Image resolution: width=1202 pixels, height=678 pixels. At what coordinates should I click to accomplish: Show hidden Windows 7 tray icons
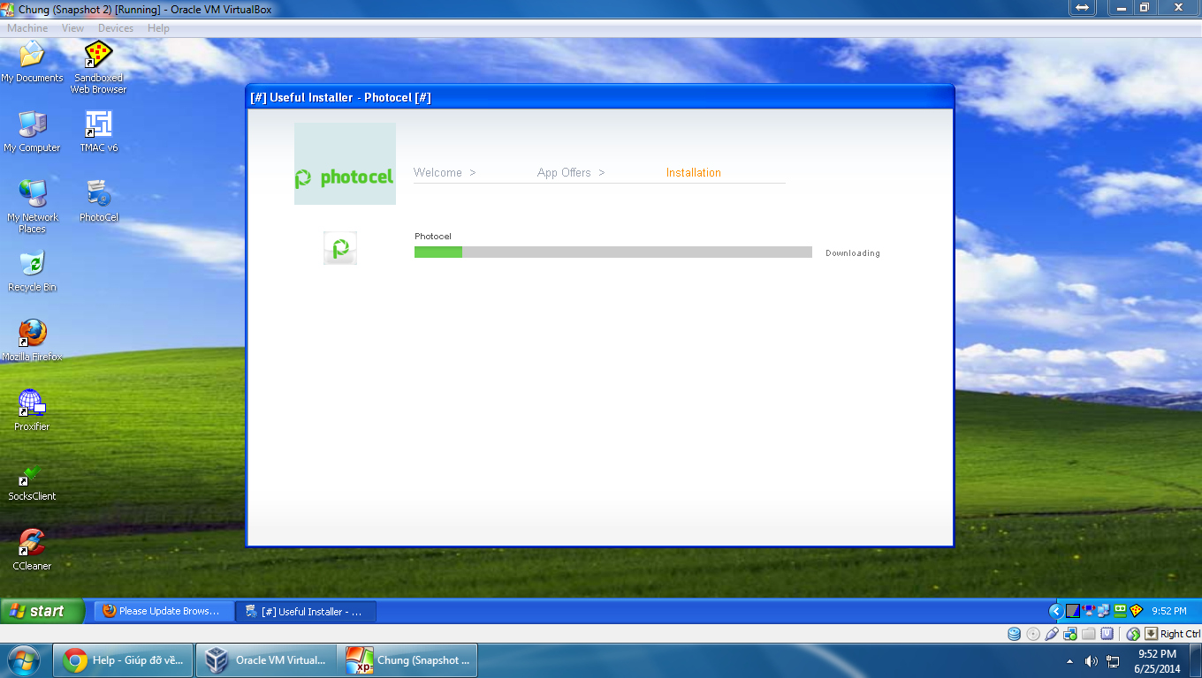pos(1069,661)
